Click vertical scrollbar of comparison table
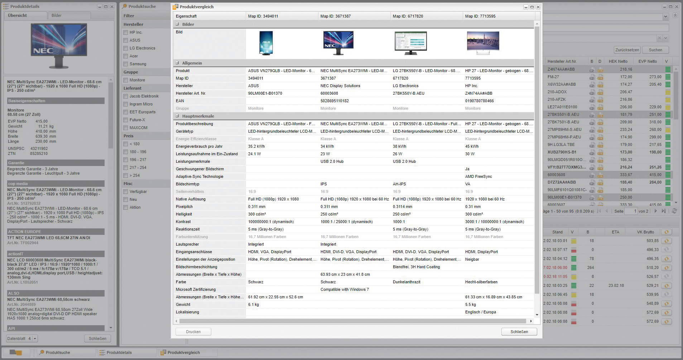The width and height of the screenshot is (683, 360). [537, 160]
